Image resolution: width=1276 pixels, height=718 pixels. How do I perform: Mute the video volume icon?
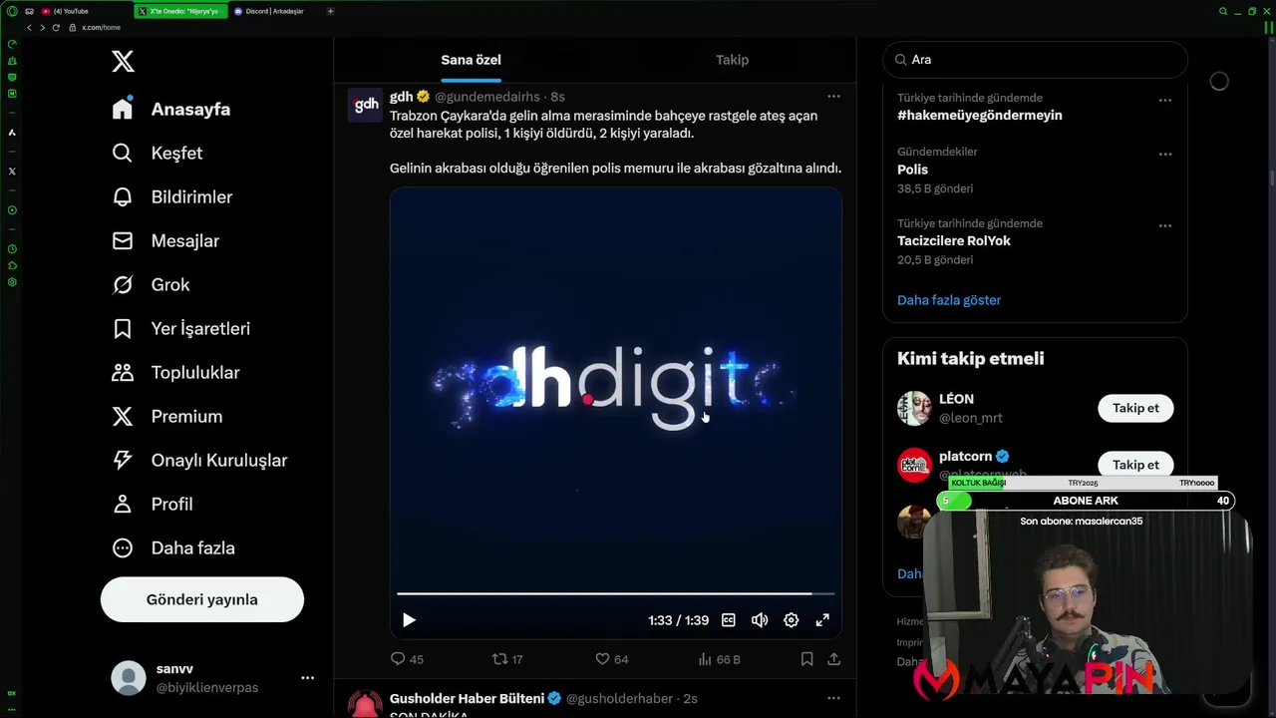760,620
